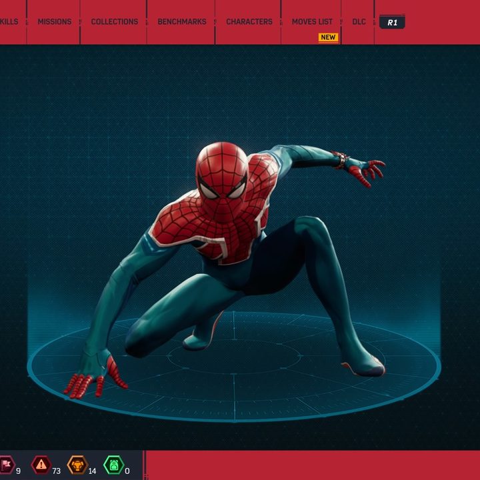Select the green backpack token icon
The height and width of the screenshot is (480, 480).
pyautogui.click(x=113, y=465)
